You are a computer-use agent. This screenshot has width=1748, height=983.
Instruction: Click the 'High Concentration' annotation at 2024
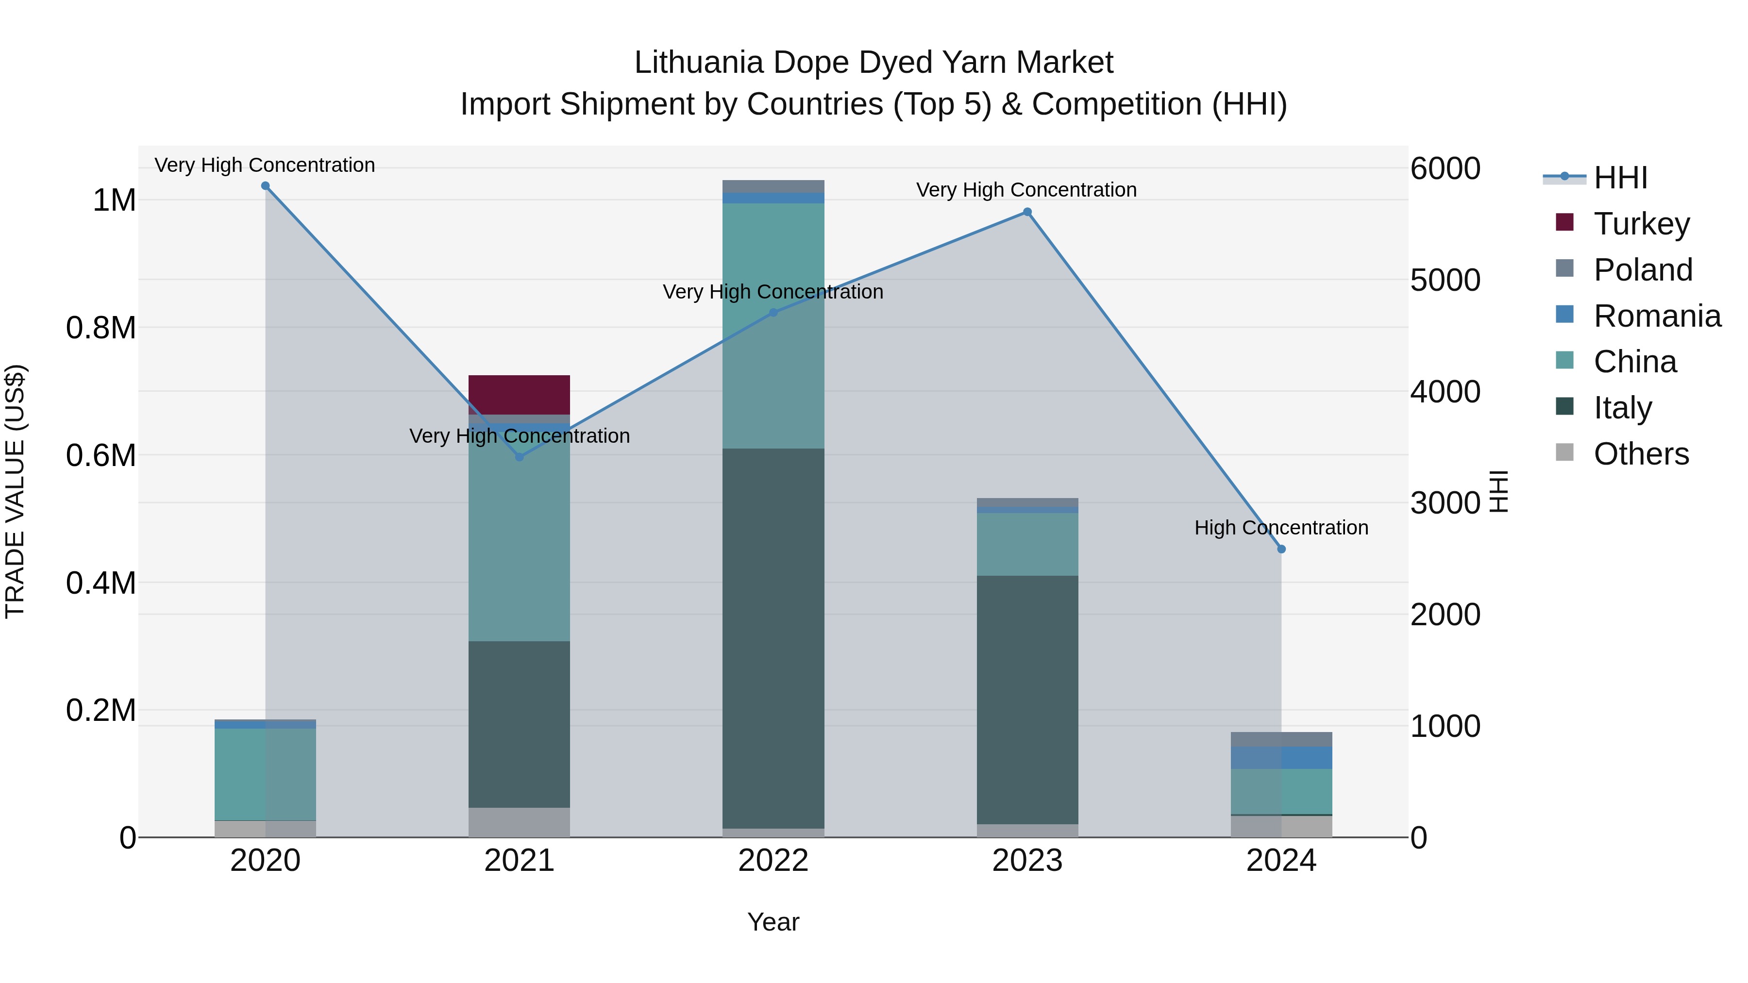[x=1281, y=528]
